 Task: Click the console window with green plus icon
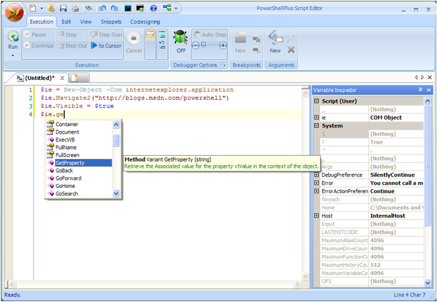pyautogui.click(x=140, y=8)
